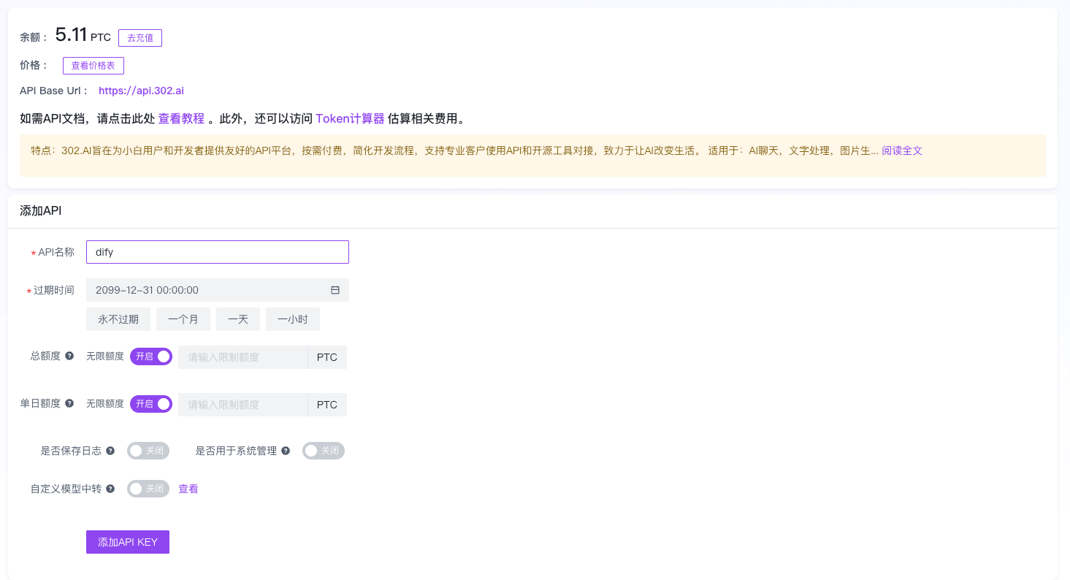Click help icon next to 总额度

tap(69, 356)
